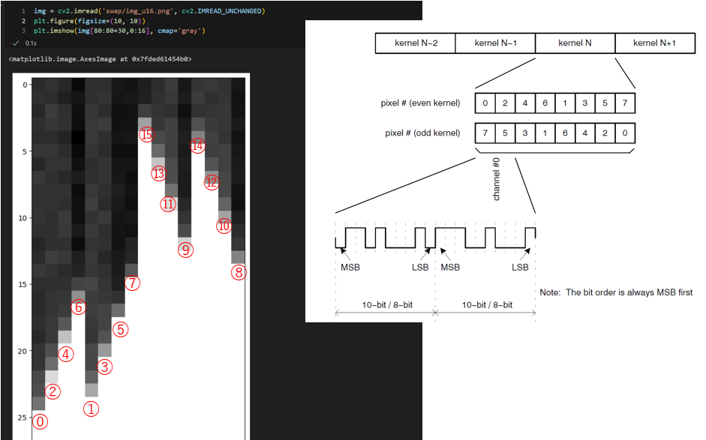Click the plt.imshow code line
Viewport: 706px width, 440px height.
point(119,31)
